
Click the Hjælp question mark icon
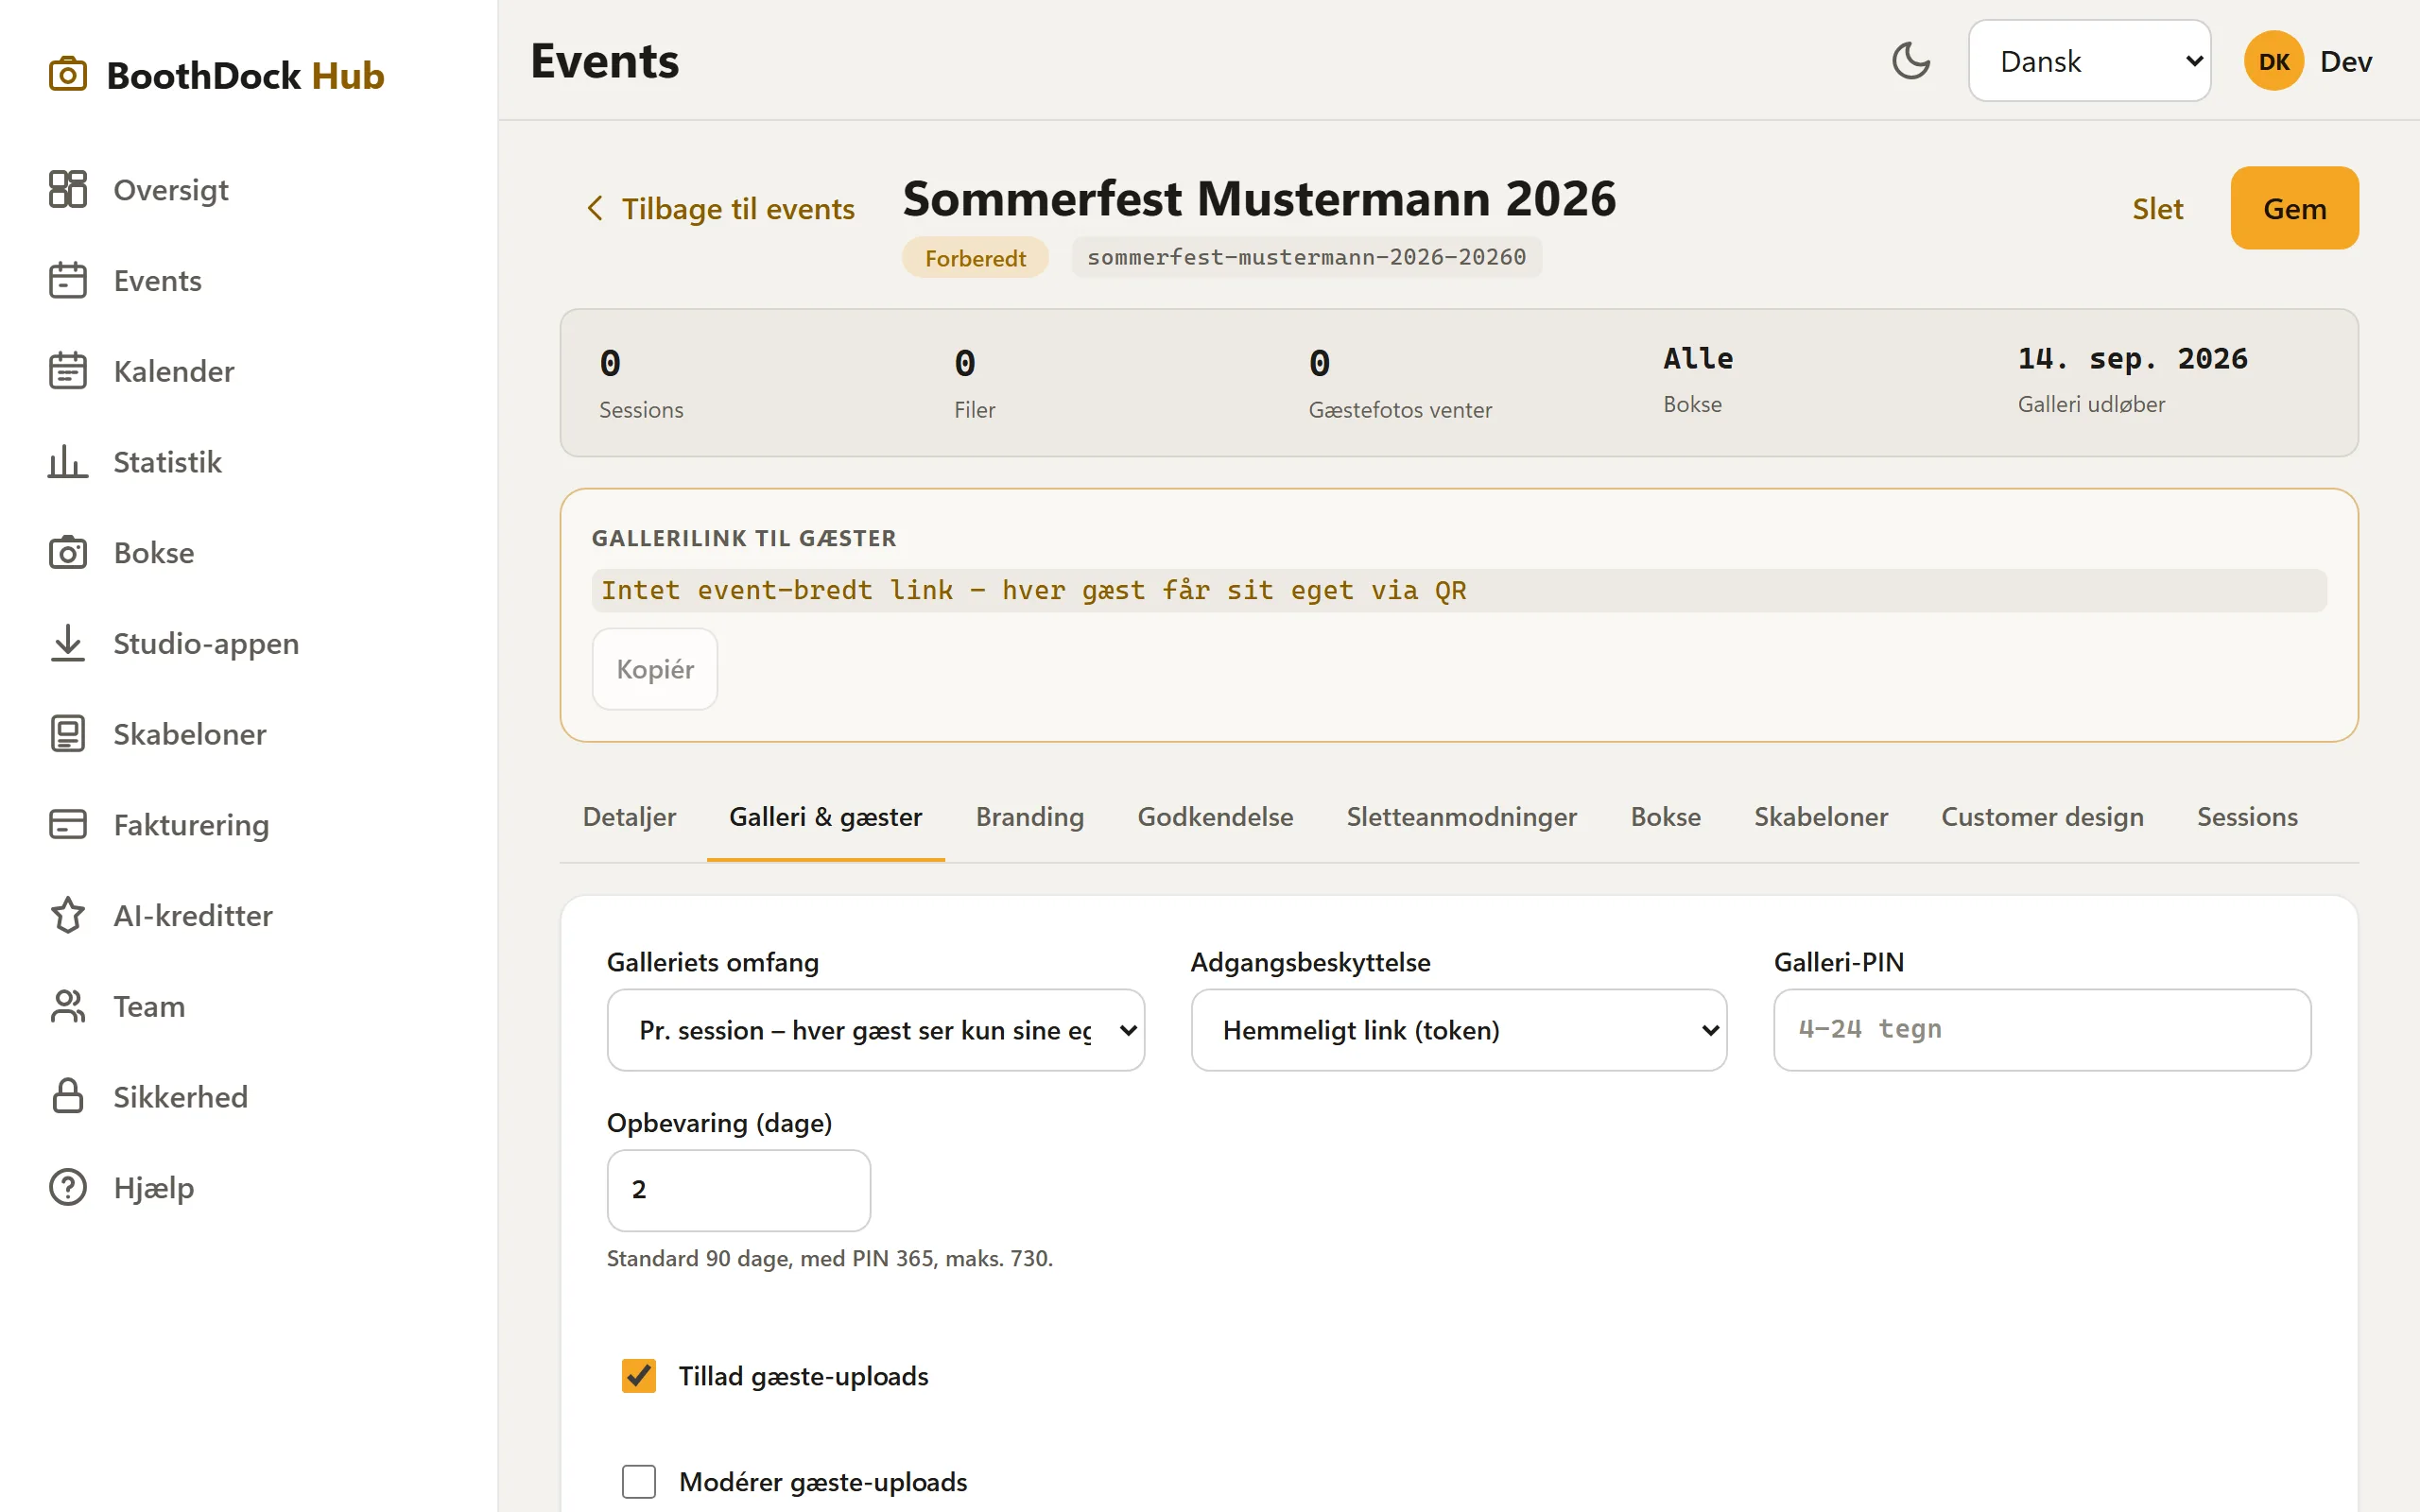tap(68, 1187)
